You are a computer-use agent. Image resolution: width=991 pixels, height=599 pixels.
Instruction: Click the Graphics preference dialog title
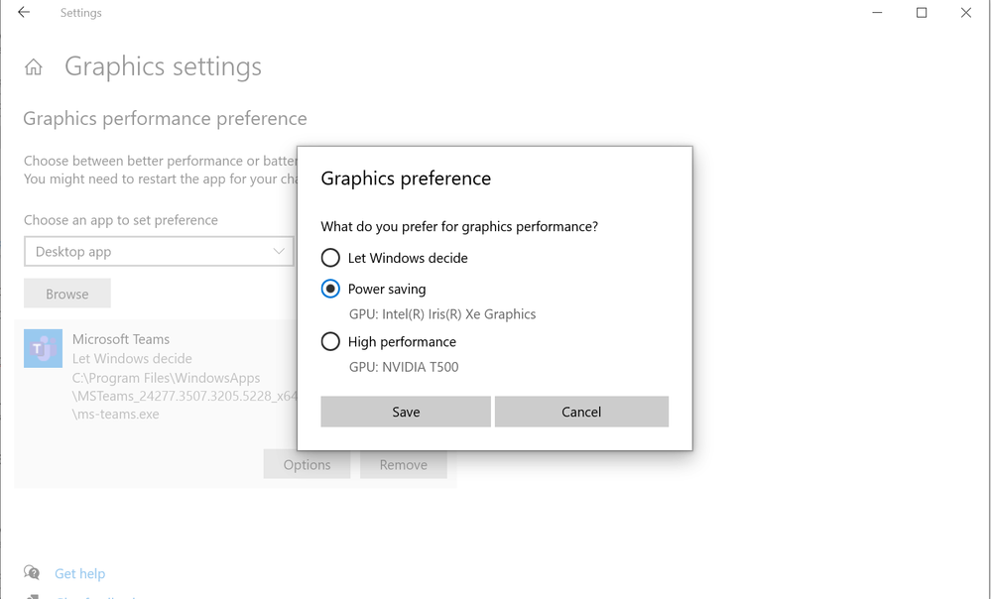[x=406, y=179]
